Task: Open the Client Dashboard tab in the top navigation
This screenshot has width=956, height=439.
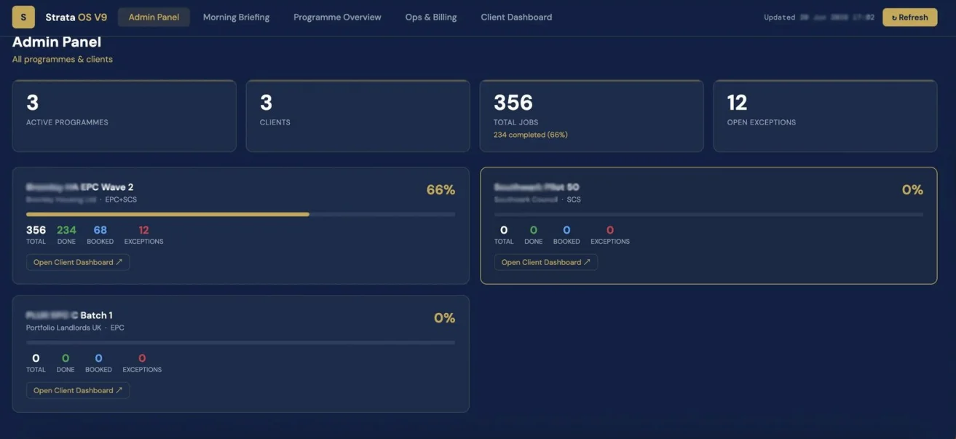Action: click(x=516, y=17)
